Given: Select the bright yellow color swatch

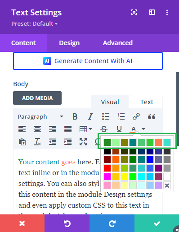Looking at the screenshot, I should (124, 176).
